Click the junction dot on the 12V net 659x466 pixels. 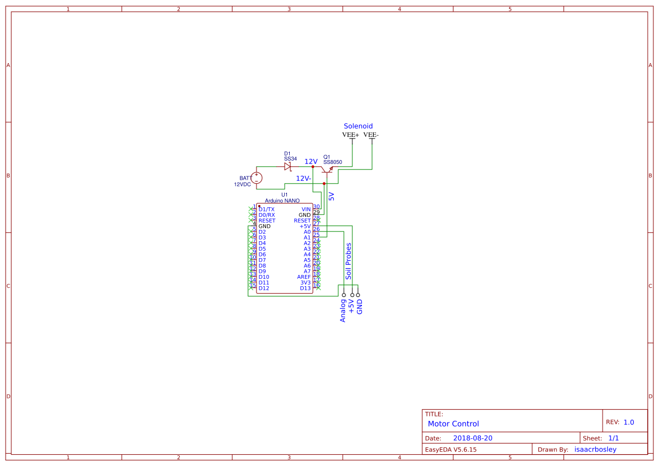coord(313,167)
